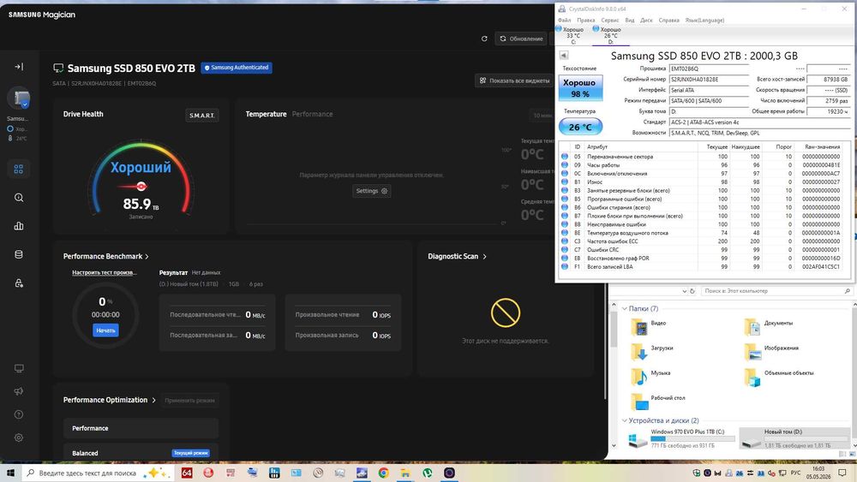Click the Explorer search field Поиск в: Этот компьютер

pyautogui.click(x=776, y=291)
